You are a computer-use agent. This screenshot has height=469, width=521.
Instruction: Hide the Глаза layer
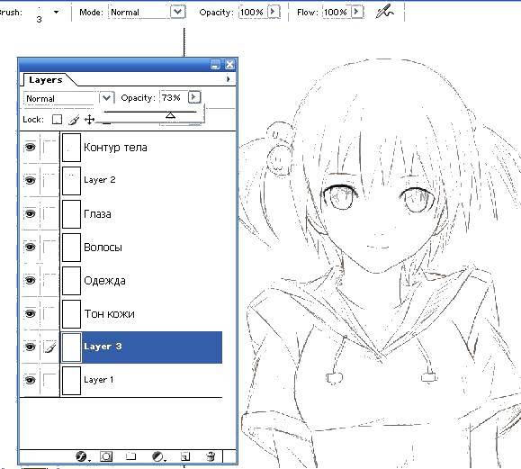pyautogui.click(x=31, y=213)
